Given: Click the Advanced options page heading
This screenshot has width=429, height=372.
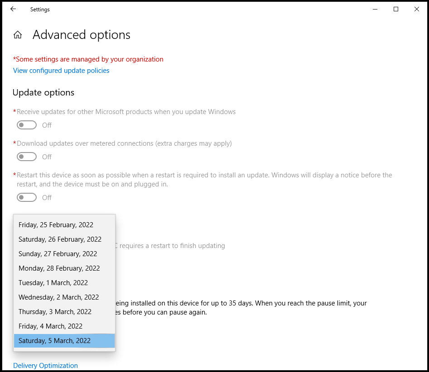Looking at the screenshot, I should [82, 35].
